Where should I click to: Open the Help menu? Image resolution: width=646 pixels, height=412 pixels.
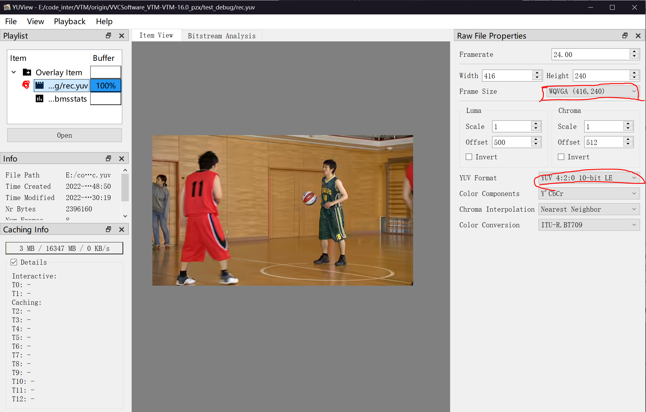104,21
